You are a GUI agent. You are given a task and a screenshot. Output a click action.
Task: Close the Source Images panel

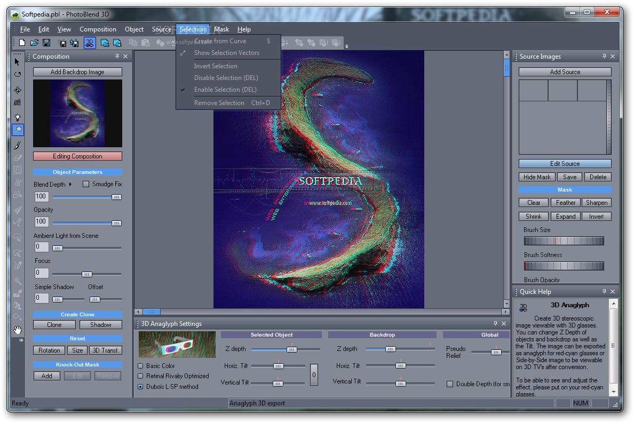coord(613,56)
